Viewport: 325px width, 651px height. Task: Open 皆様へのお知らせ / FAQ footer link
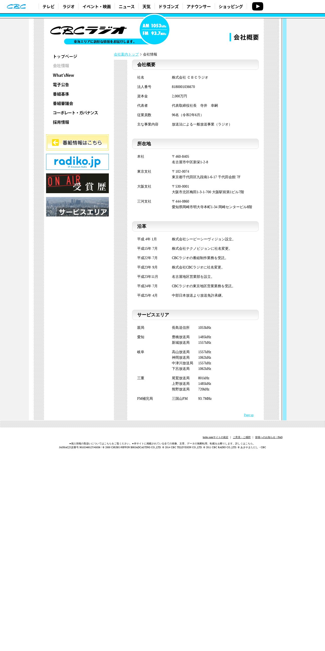click(x=269, y=437)
